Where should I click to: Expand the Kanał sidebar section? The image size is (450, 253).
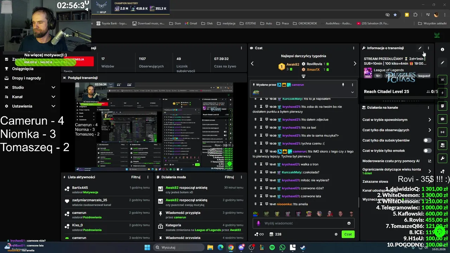click(x=53, y=97)
